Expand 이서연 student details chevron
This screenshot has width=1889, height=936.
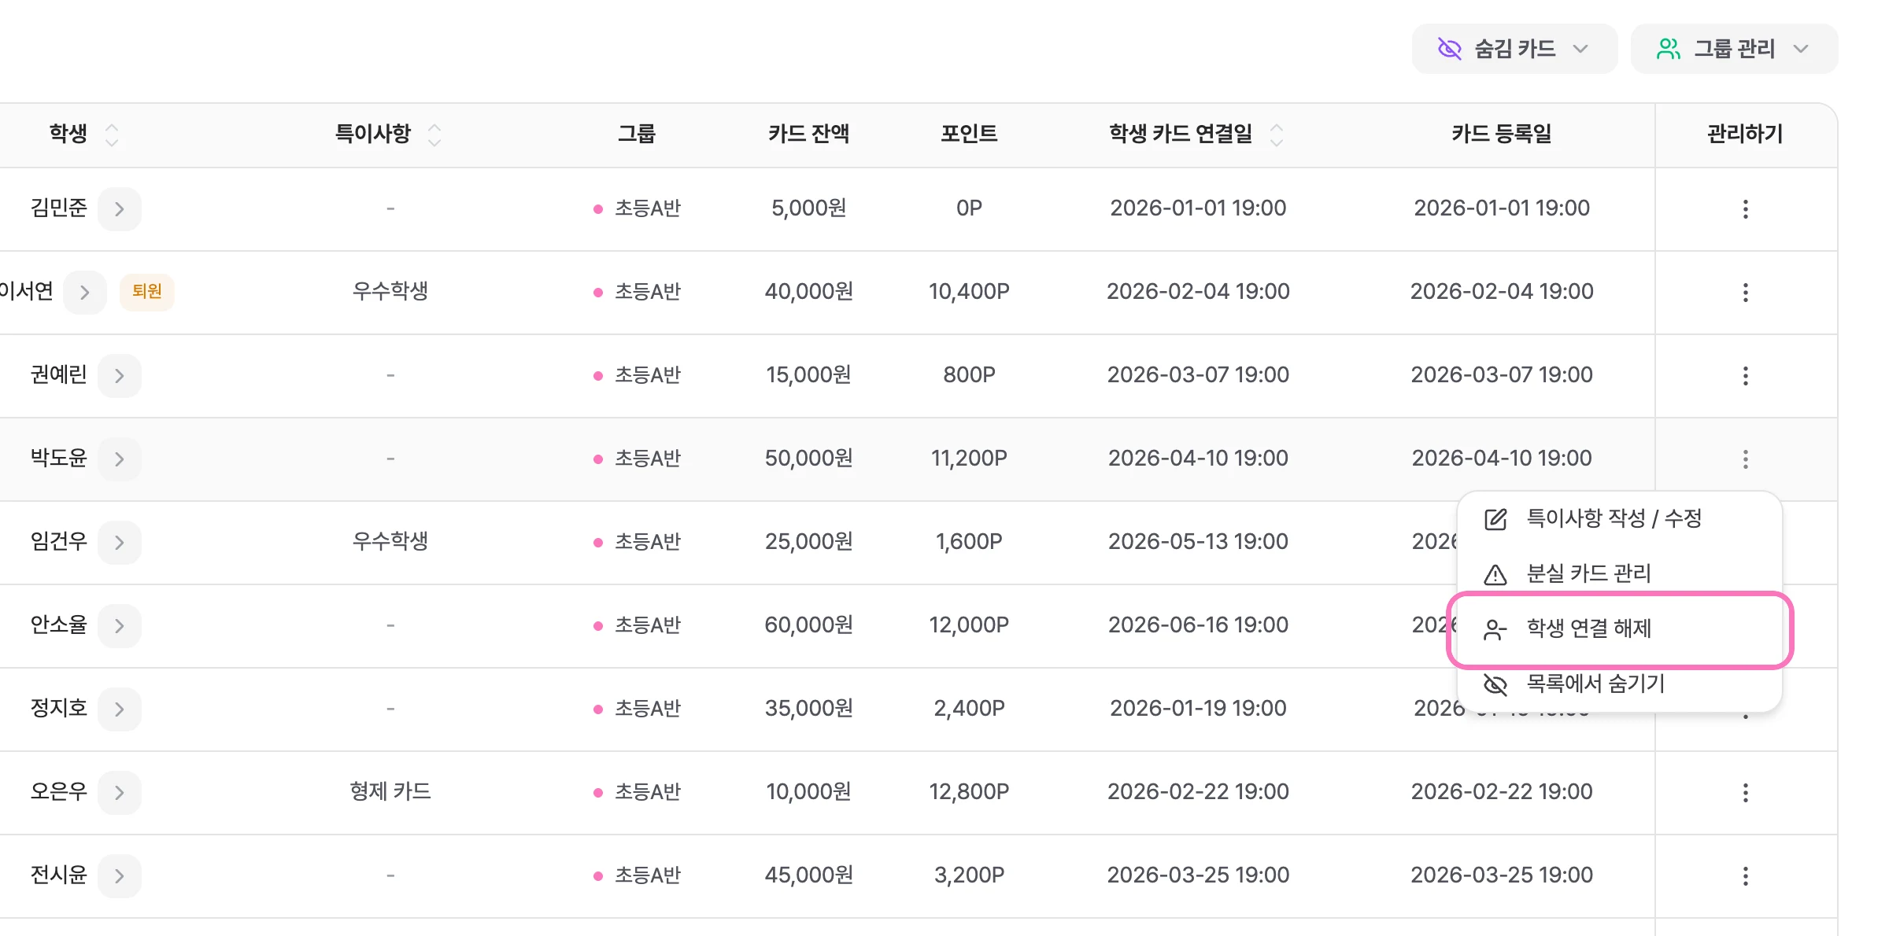pos(85,293)
